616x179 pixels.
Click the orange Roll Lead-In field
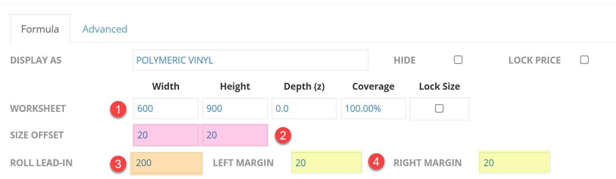click(166, 163)
